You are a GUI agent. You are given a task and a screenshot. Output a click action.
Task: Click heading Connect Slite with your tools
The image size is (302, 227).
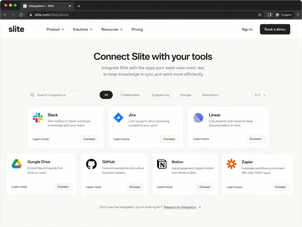coord(153,56)
